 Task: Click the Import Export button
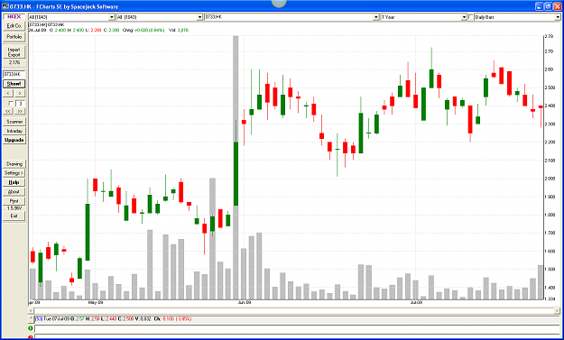[x=14, y=52]
